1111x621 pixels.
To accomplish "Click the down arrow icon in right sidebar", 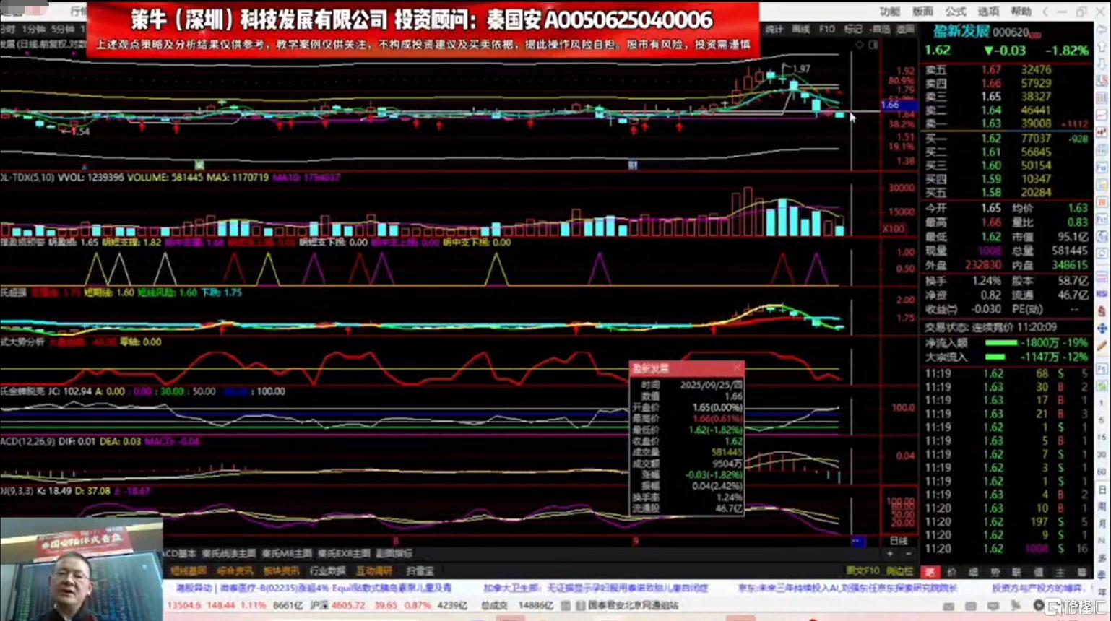I will [1102, 64].
